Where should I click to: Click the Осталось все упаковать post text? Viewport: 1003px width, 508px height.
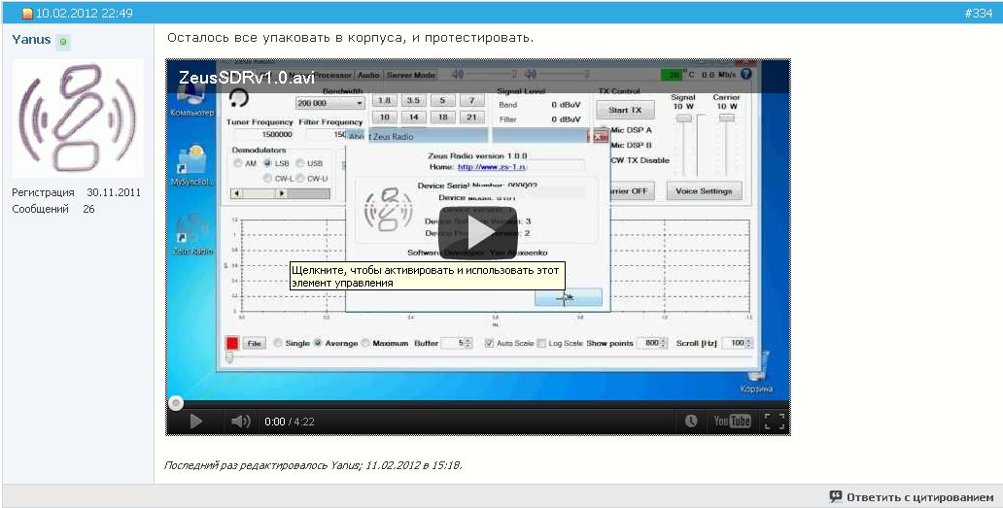tap(351, 38)
